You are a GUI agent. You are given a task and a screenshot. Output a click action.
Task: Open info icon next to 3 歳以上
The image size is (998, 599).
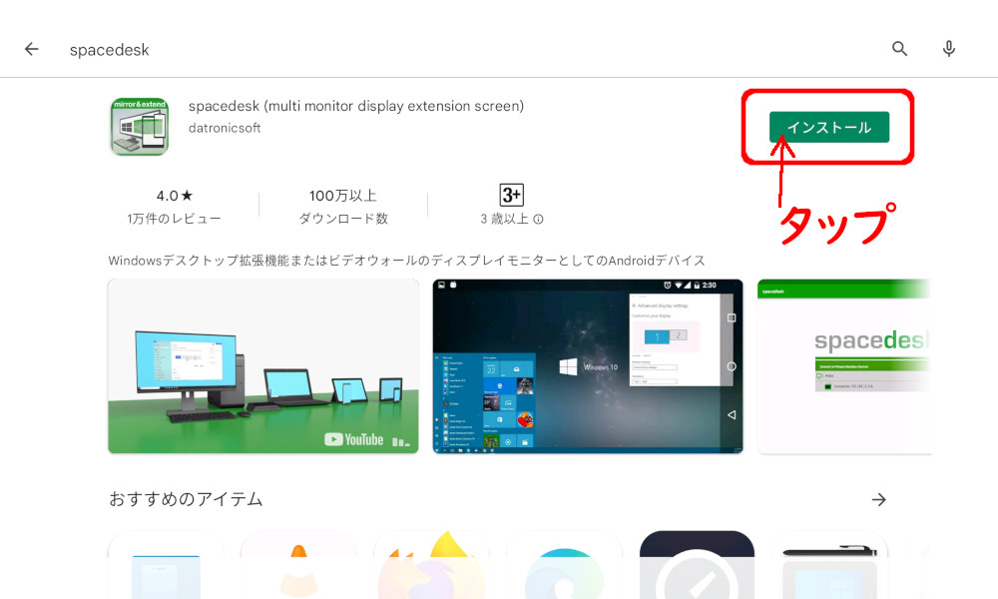[539, 219]
